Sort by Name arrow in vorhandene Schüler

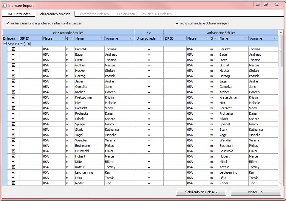click(x=246, y=38)
